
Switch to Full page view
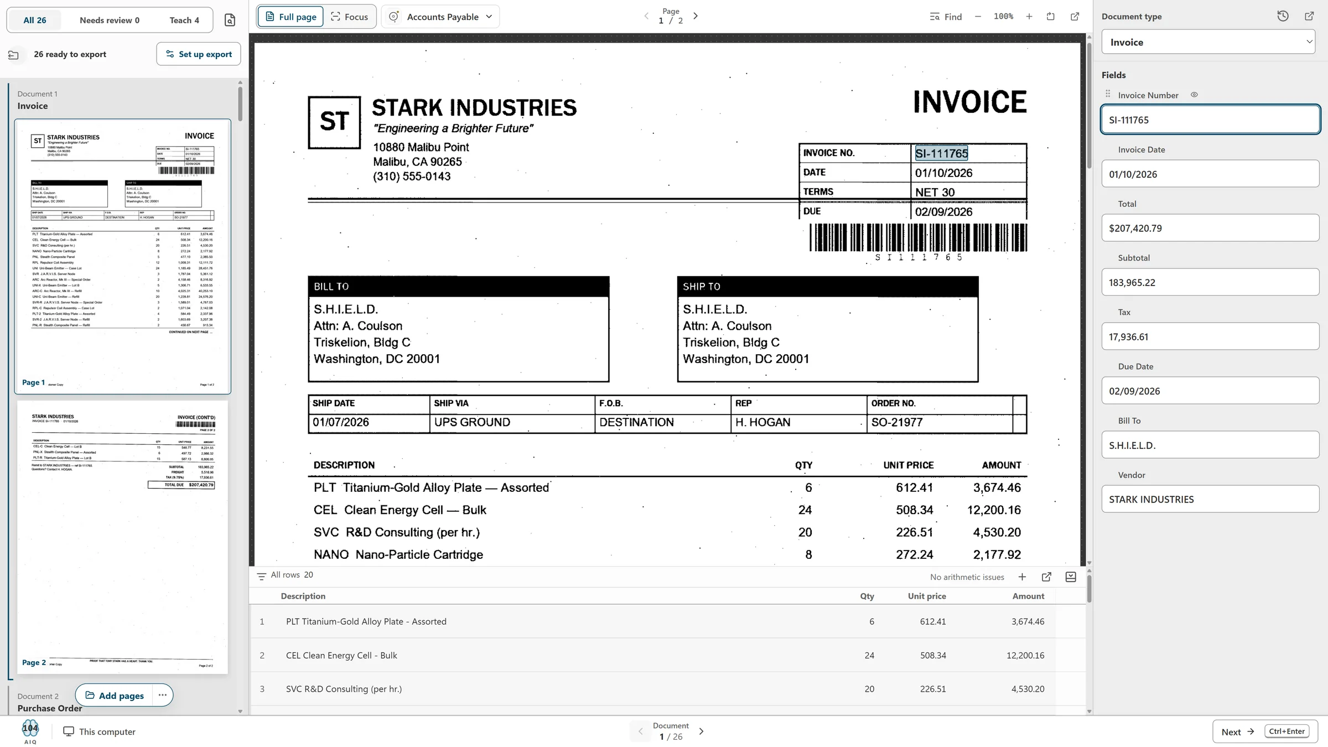[290, 17]
